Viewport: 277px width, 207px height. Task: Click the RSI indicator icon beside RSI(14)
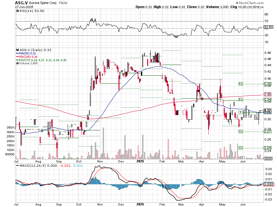coord(17,11)
